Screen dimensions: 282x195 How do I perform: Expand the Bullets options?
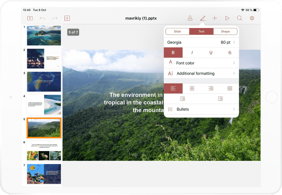[x=201, y=109]
